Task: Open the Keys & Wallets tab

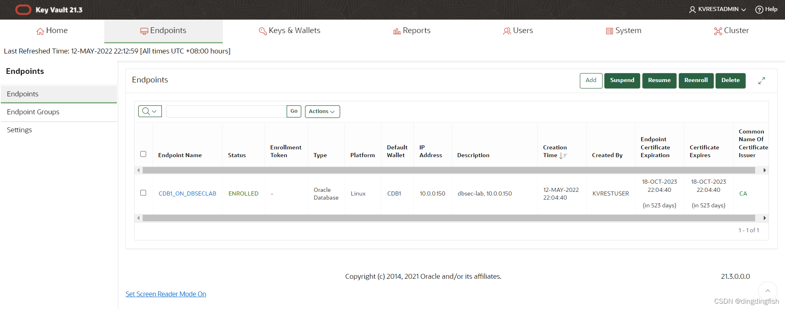Action: pos(289,31)
